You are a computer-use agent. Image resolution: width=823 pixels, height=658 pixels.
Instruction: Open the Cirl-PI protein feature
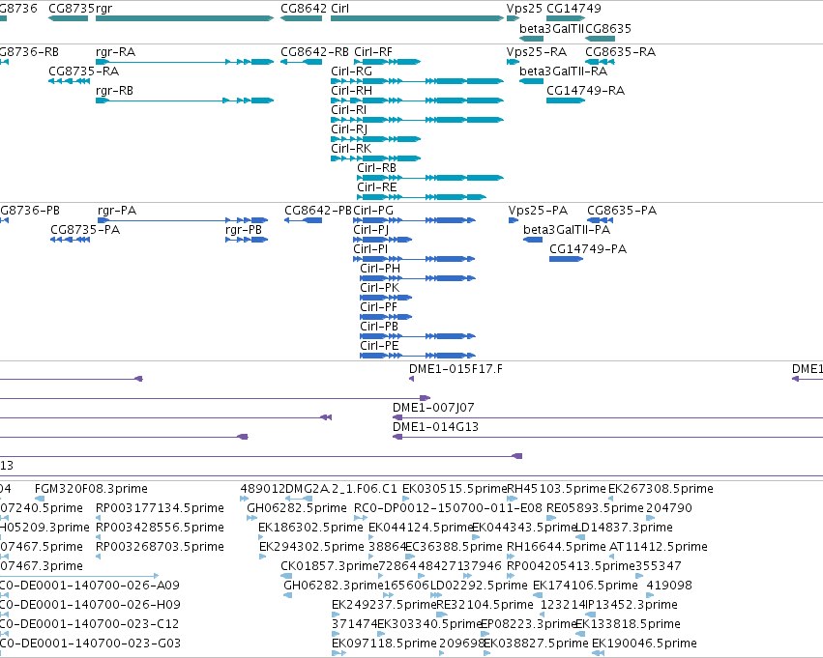tap(414, 259)
